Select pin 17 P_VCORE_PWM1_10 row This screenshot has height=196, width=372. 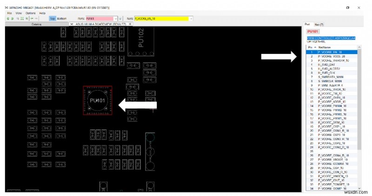click(332, 118)
